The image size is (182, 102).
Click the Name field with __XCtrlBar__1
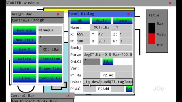[111, 27]
